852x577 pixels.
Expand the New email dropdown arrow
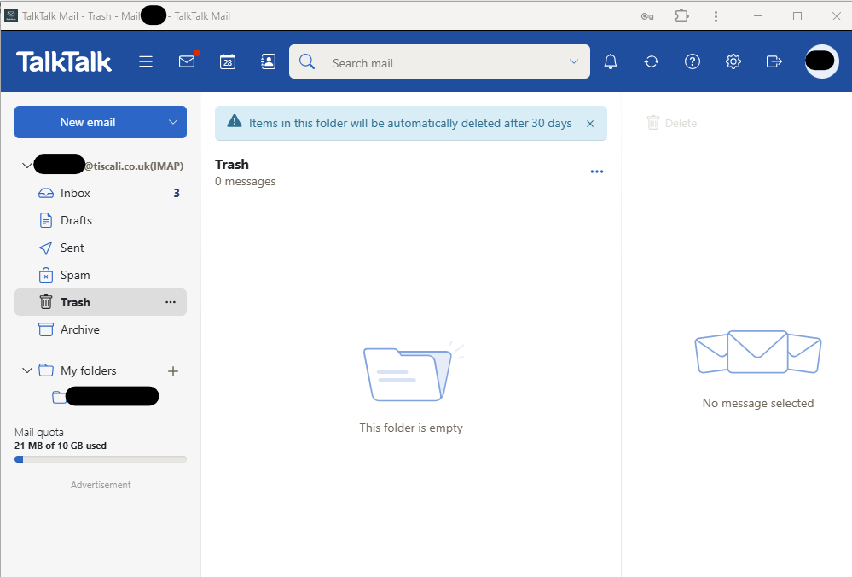click(x=173, y=122)
